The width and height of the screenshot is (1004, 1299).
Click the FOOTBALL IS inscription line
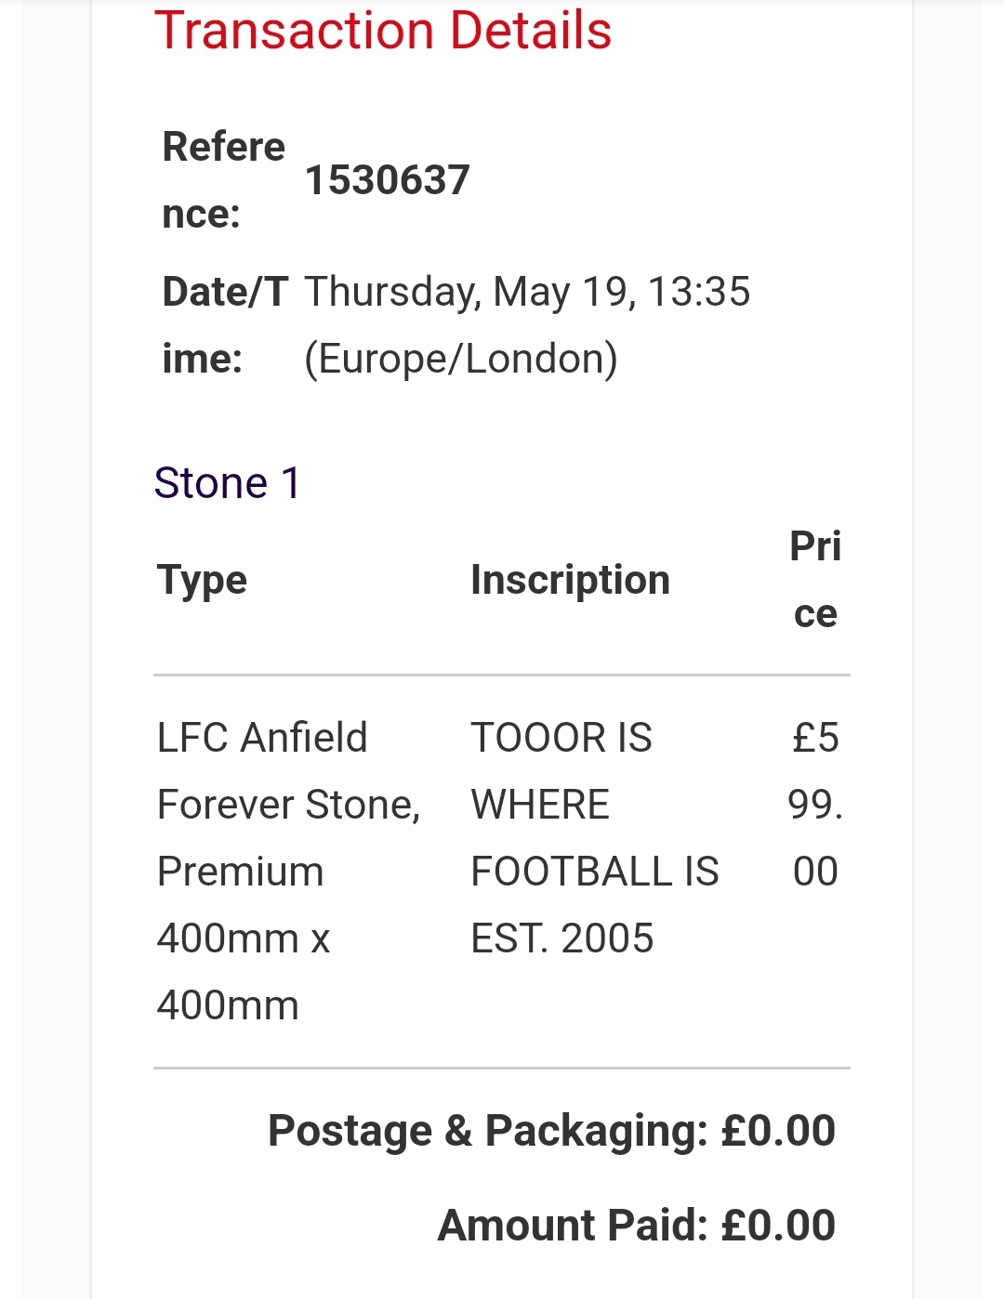point(595,872)
